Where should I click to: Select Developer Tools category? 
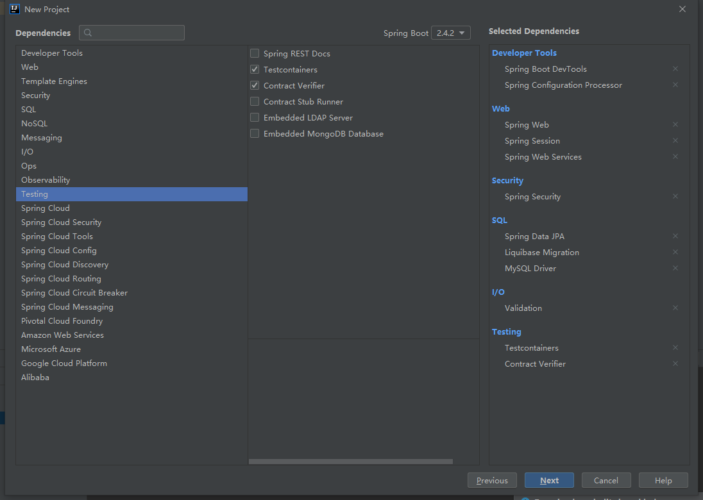click(131, 53)
